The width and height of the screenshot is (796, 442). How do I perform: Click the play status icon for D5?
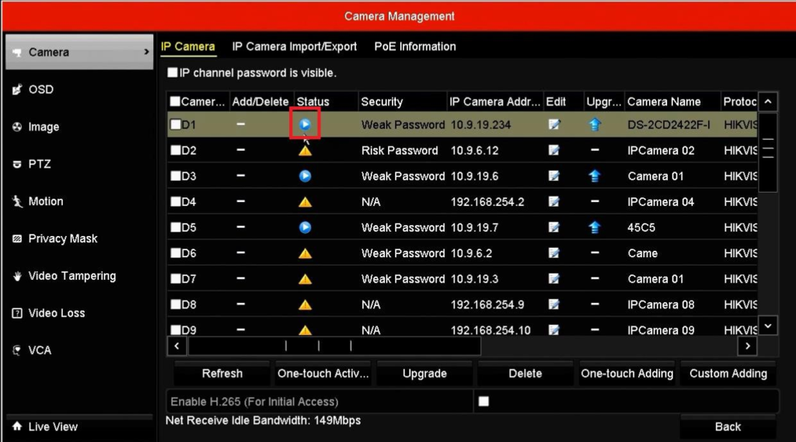tap(305, 228)
